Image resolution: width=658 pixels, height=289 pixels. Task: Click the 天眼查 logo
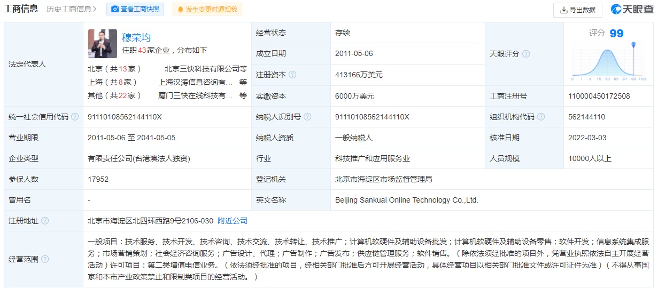(x=632, y=9)
